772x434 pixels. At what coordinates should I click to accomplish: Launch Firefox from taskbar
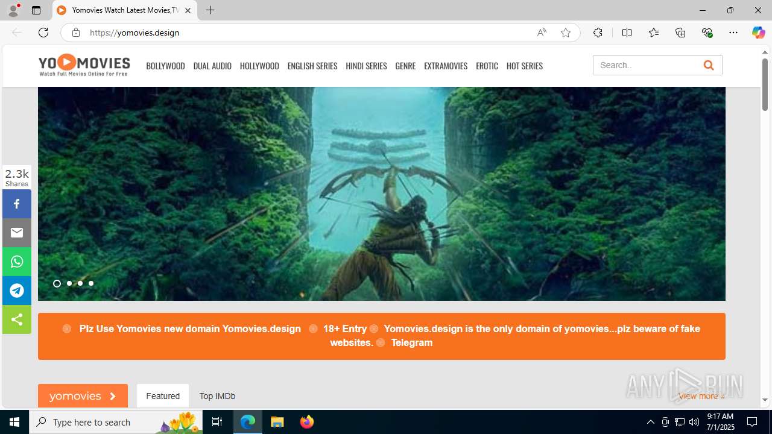307,422
